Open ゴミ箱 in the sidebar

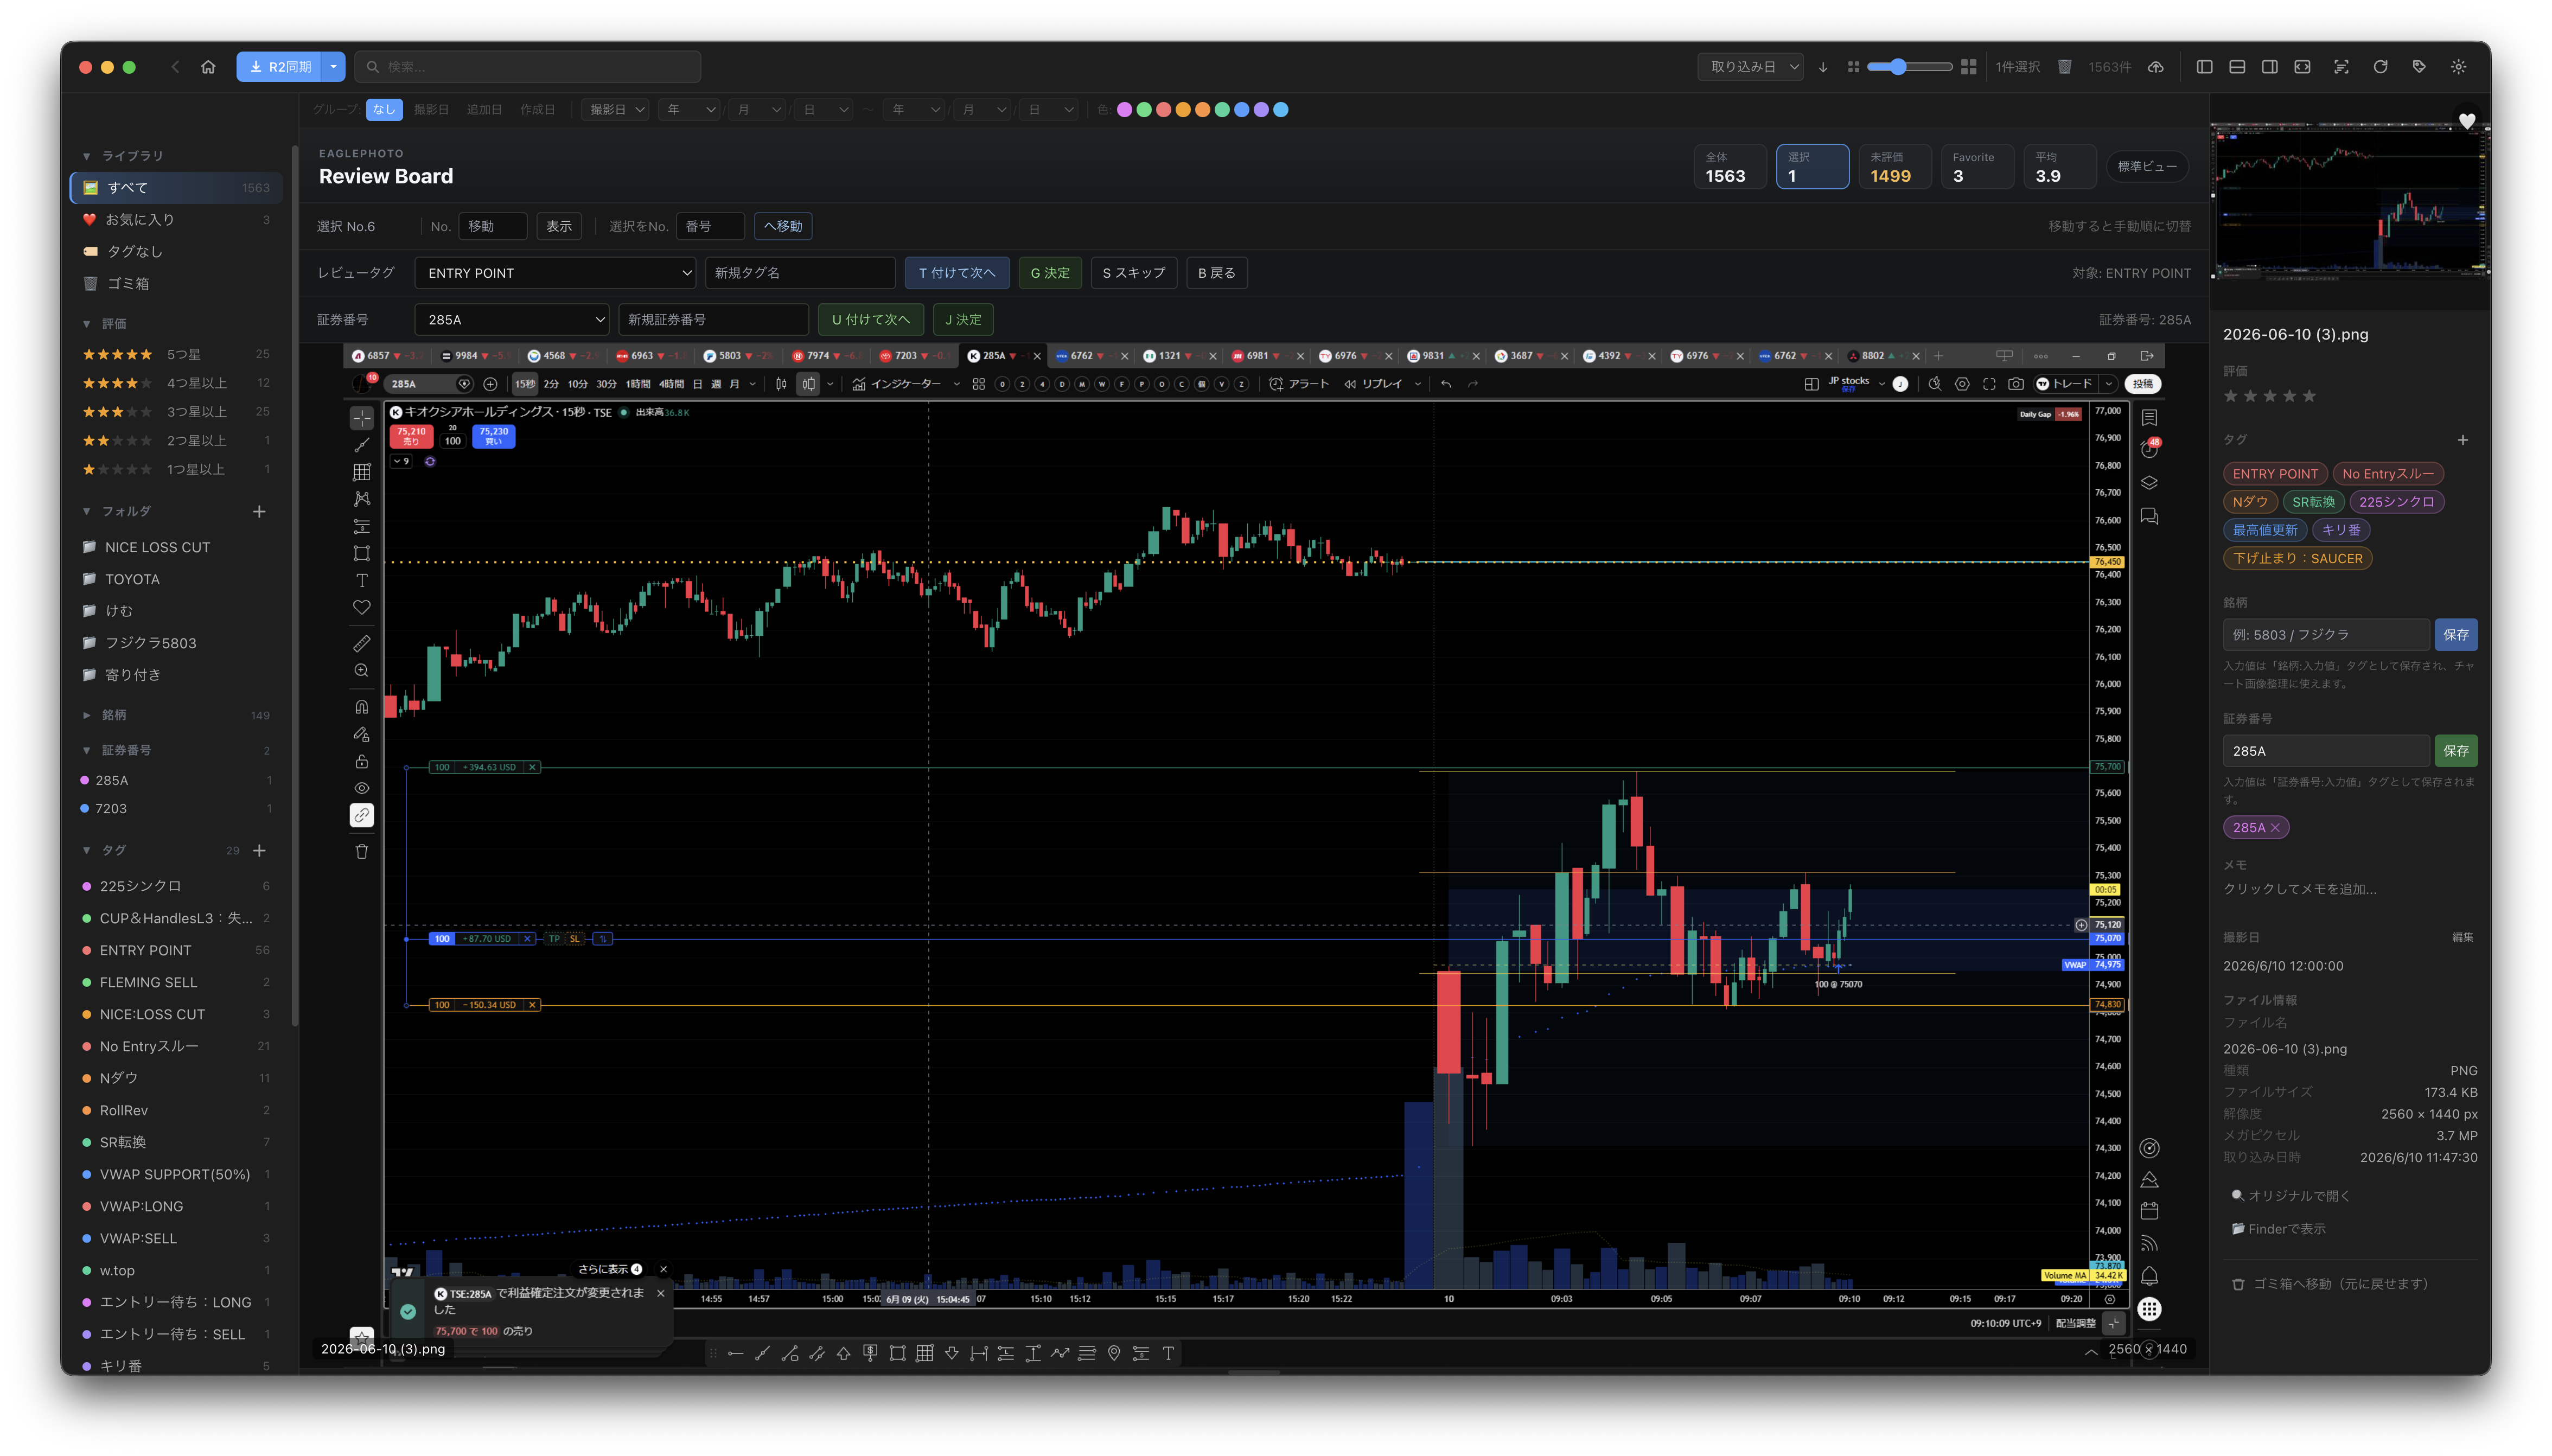point(176,283)
